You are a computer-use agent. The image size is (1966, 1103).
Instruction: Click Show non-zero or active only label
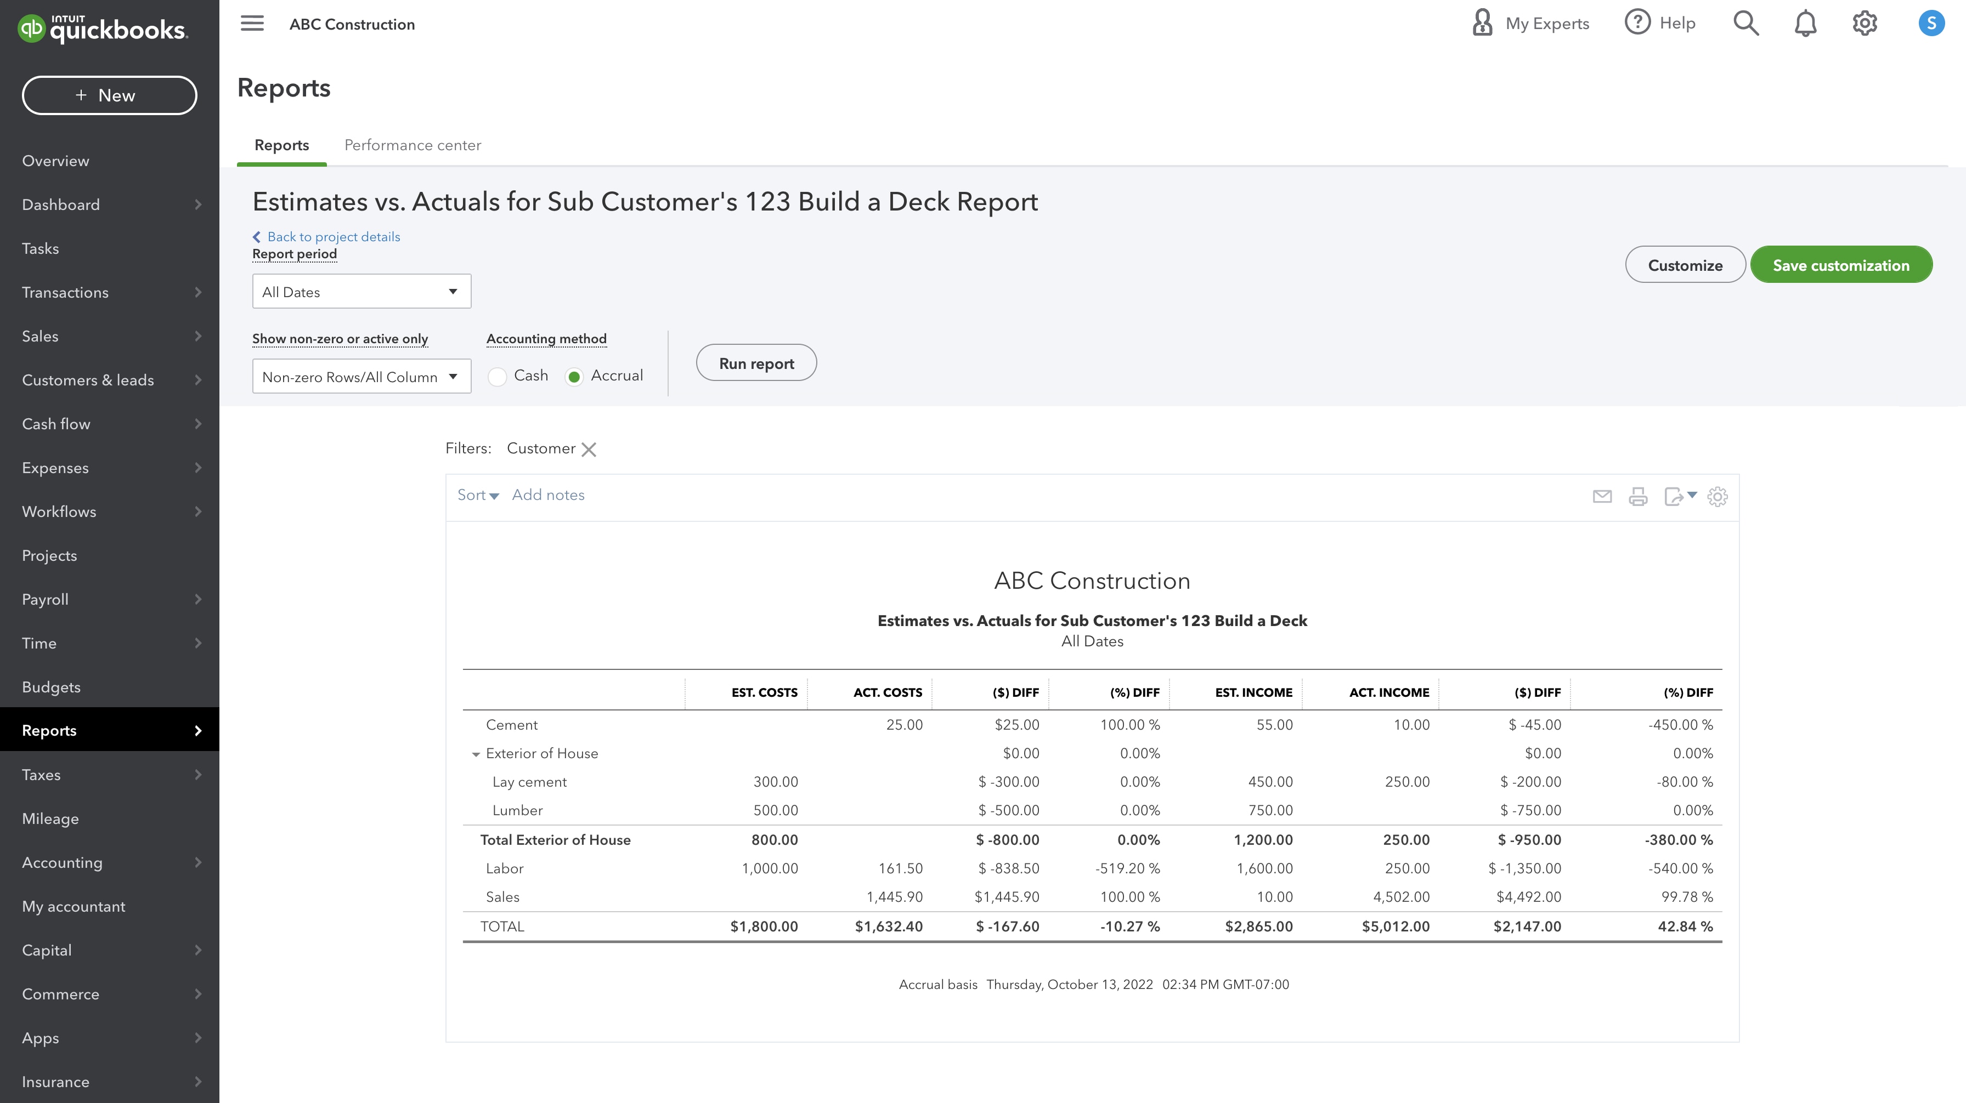tap(341, 339)
